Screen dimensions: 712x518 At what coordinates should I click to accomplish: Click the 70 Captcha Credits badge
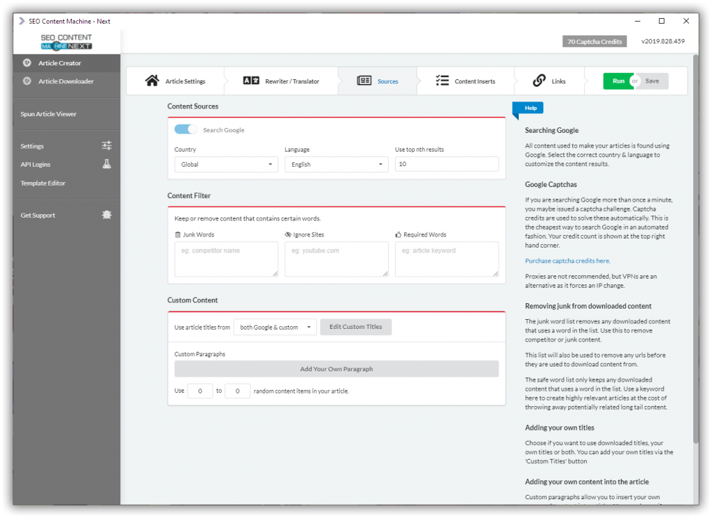coord(594,41)
